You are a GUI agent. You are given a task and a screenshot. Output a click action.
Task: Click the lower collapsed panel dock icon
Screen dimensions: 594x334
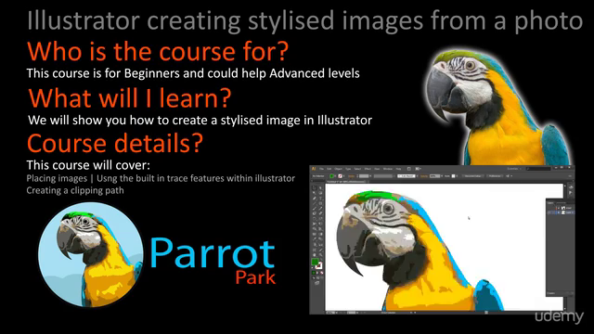[x=571, y=193]
